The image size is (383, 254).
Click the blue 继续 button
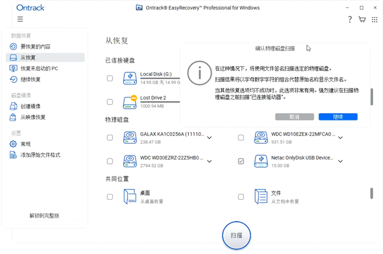tap(338, 117)
